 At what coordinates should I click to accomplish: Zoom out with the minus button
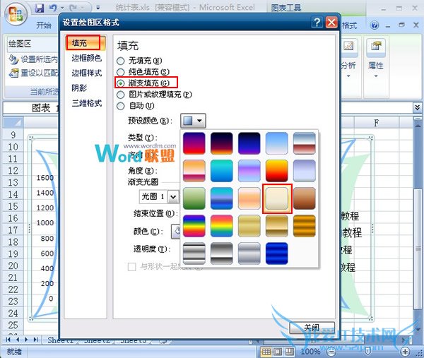tap(331, 352)
